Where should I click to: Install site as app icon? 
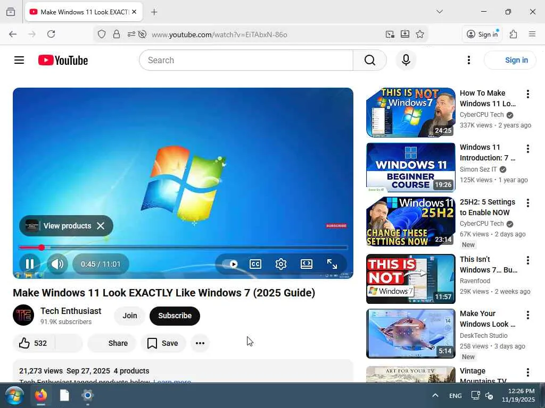pyautogui.click(x=405, y=34)
